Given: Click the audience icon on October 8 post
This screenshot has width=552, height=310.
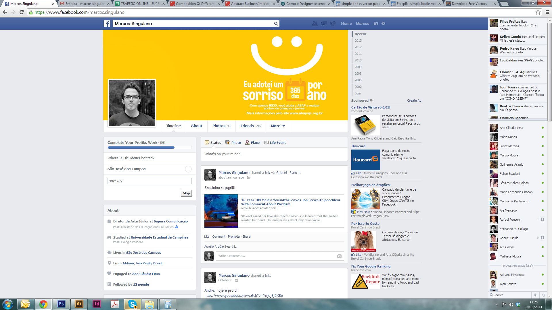Looking at the screenshot, I should coord(236,280).
